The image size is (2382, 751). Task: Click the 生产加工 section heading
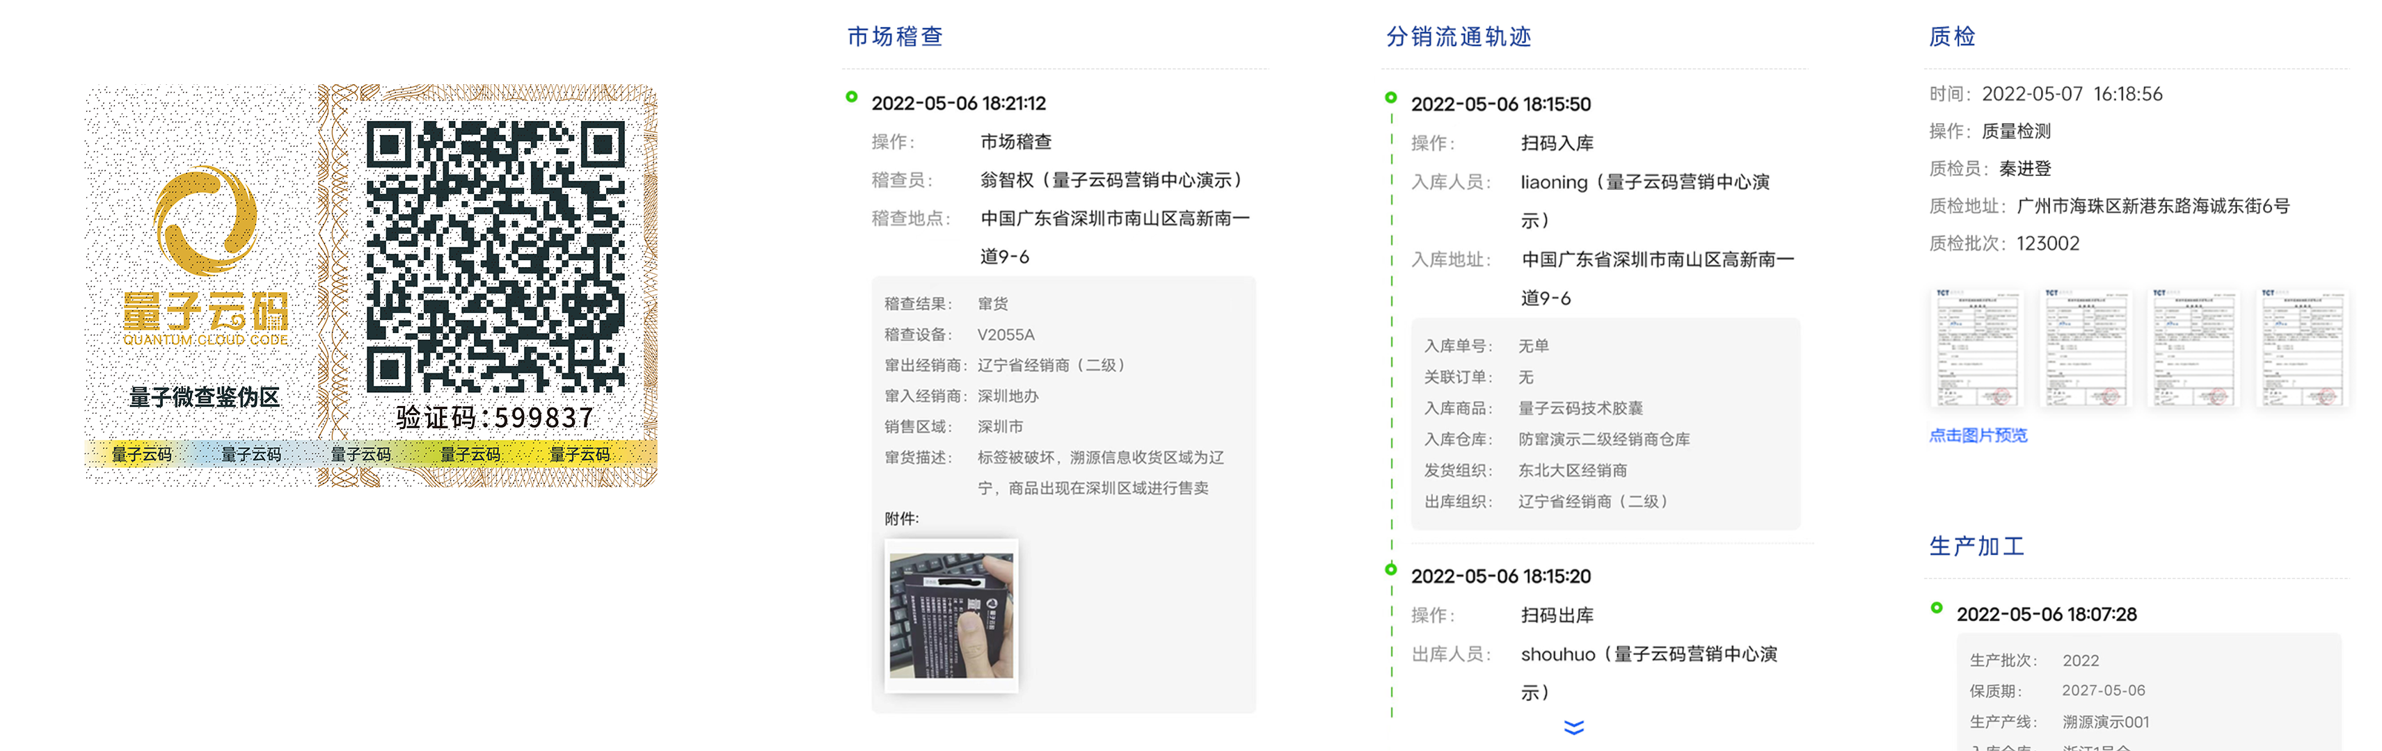pos(1976,546)
